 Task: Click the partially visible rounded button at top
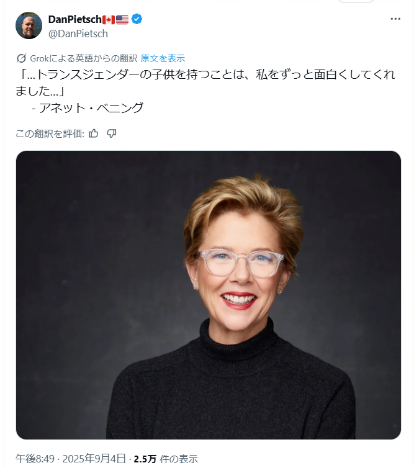click(x=356, y=1)
